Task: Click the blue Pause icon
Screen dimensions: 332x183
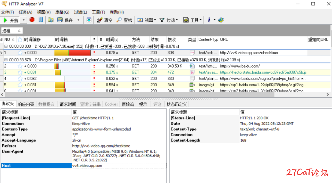Action: pyautogui.click(x=41, y=20)
